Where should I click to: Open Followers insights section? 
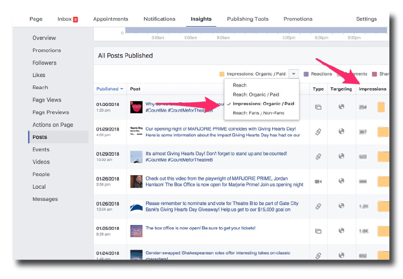click(x=44, y=63)
